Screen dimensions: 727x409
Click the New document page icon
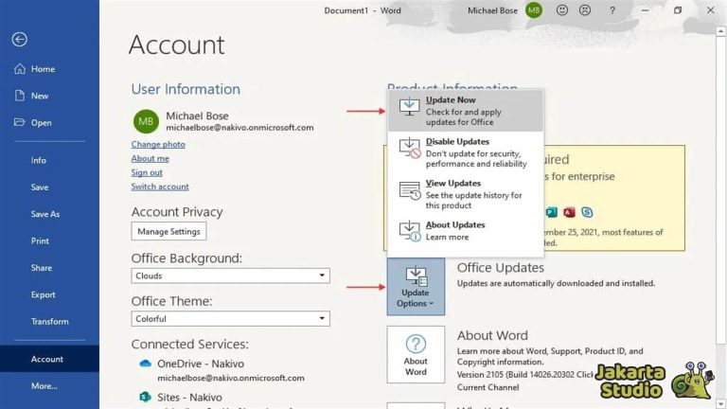coord(20,96)
